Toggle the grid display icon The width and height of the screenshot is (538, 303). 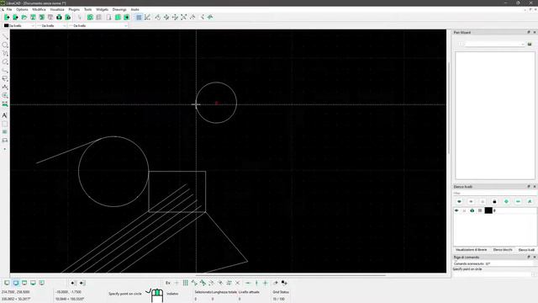[x=139, y=17]
